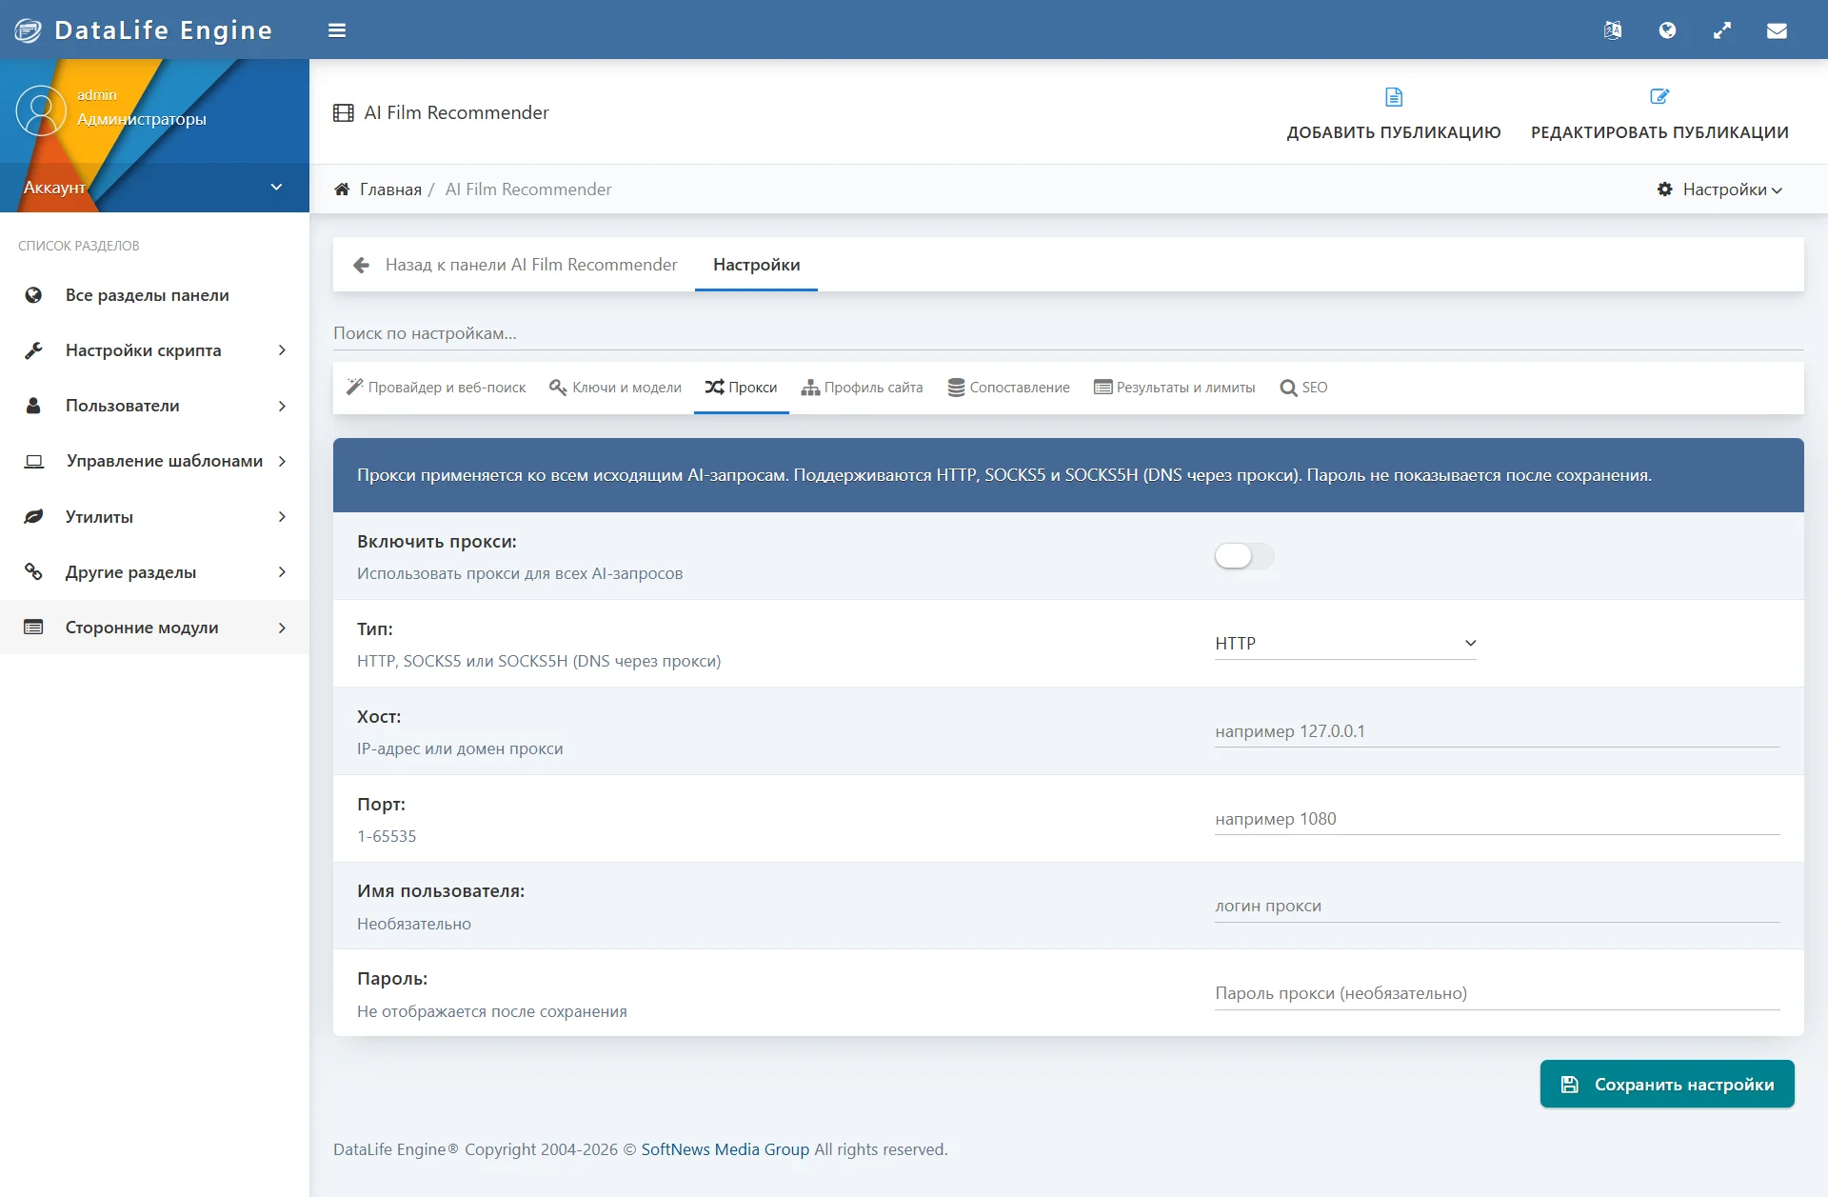This screenshot has width=1828, height=1197.
Task: Expand Утилиты section chevron
Action: pos(282,517)
